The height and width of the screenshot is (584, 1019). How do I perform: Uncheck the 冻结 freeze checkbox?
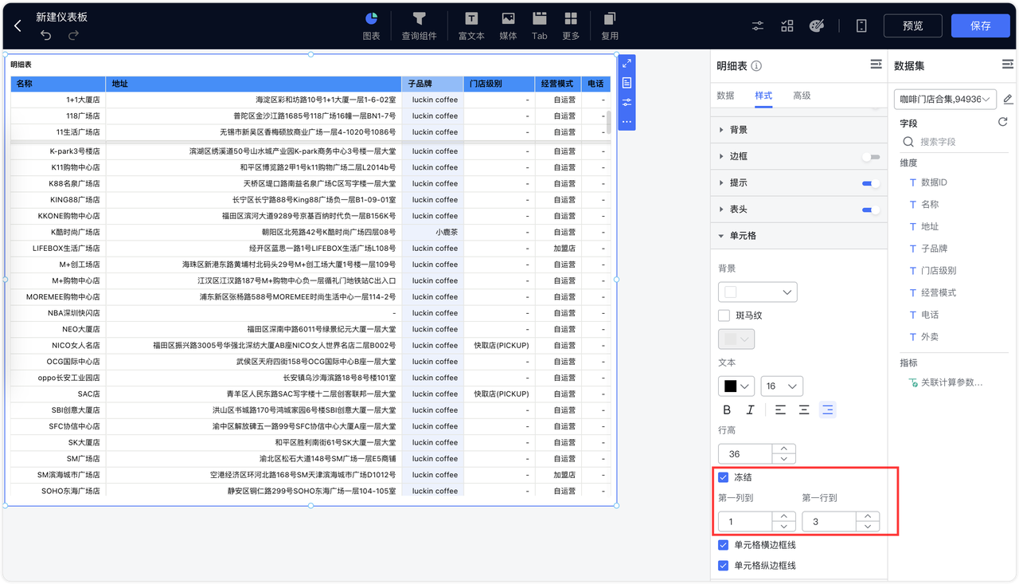tap(724, 478)
